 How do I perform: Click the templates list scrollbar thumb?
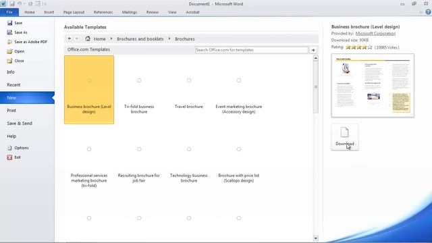pyautogui.click(x=316, y=87)
